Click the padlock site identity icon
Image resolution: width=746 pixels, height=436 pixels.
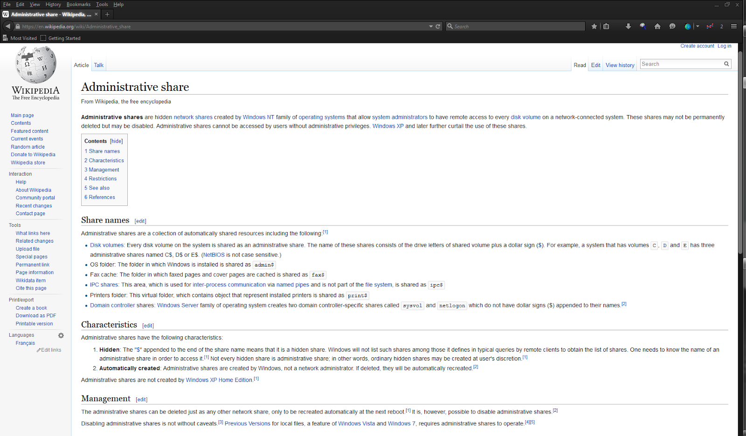[18, 27]
